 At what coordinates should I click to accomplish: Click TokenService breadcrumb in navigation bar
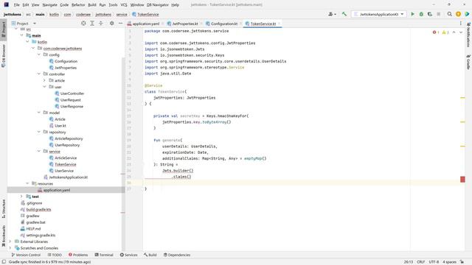pyautogui.click(x=145, y=14)
